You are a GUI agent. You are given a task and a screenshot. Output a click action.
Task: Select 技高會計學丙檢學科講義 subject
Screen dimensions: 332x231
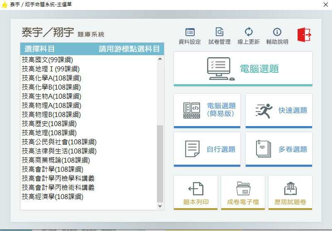click(88, 178)
